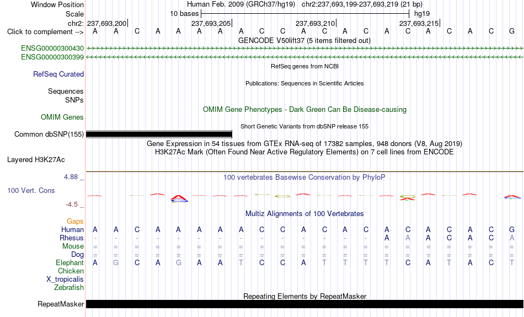
Task: Click the 'Elephant' species label
Action: 70,263
